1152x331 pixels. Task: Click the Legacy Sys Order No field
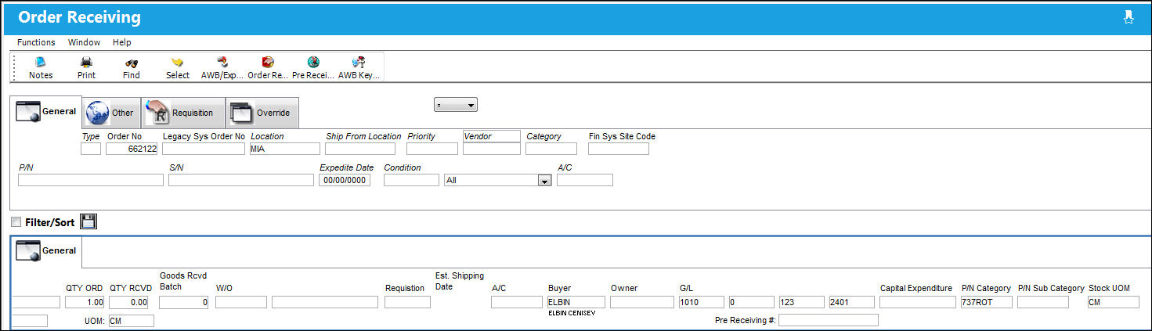(204, 149)
